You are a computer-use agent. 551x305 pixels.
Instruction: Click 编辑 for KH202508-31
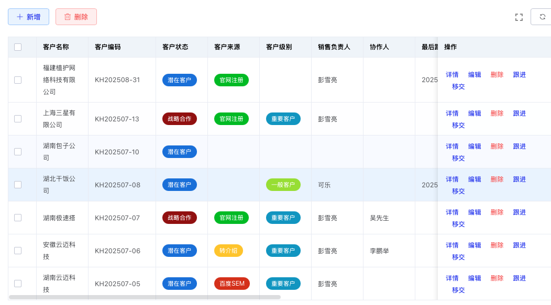(475, 74)
